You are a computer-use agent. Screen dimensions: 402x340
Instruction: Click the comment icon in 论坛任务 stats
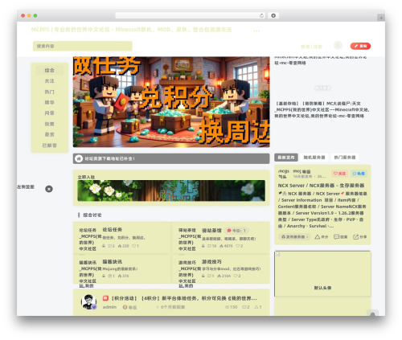(109, 246)
